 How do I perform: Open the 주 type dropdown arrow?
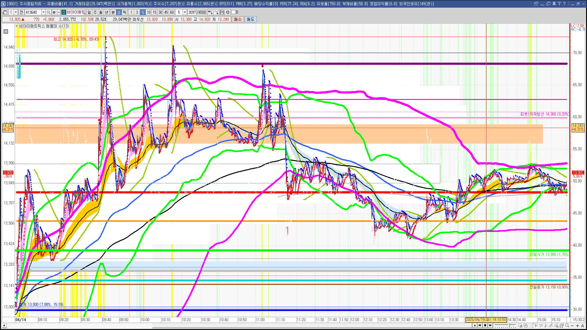pyautogui.click(x=16, y=12)
